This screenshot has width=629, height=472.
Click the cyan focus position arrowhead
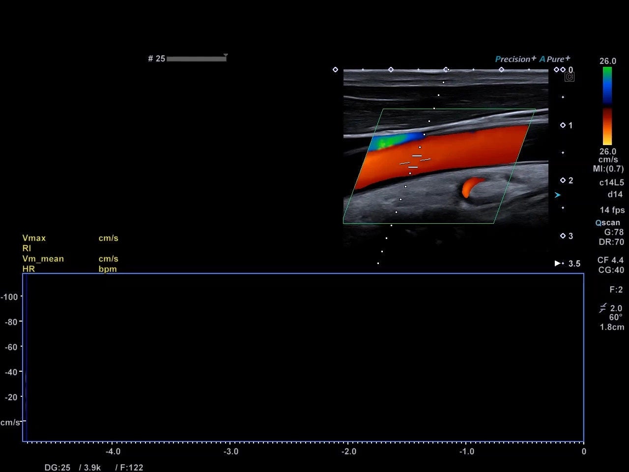click(558, 195)
